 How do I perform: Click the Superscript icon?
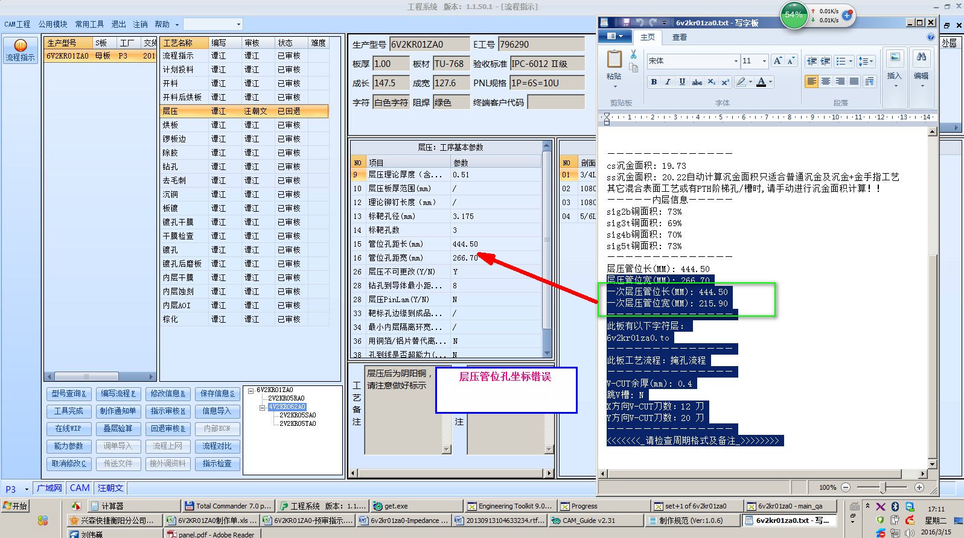(x=725, y=82)
